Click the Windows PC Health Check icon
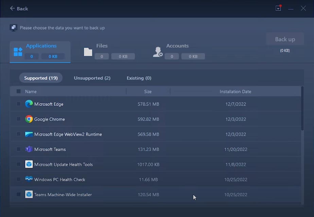314x217 pixels. [29, 179]
